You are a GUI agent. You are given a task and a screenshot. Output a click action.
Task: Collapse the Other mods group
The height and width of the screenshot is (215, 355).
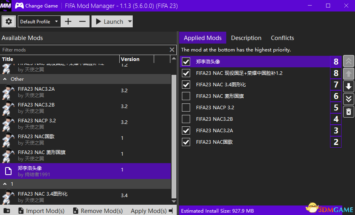5,79
